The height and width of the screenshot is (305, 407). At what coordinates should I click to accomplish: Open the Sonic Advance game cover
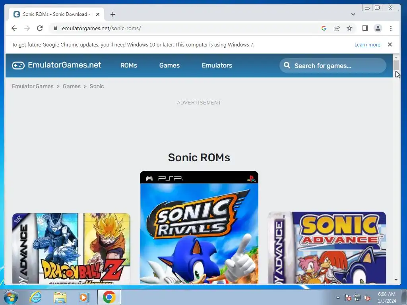327,248
